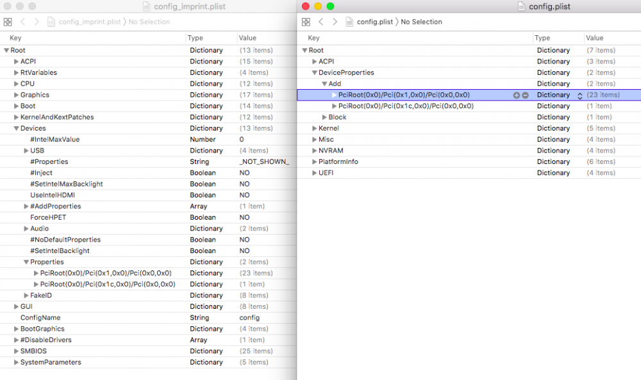The height and width of the screenshot is (380, 641).
Task: Click config.plist document icon in title bar
Action: [x=521, y=6]
